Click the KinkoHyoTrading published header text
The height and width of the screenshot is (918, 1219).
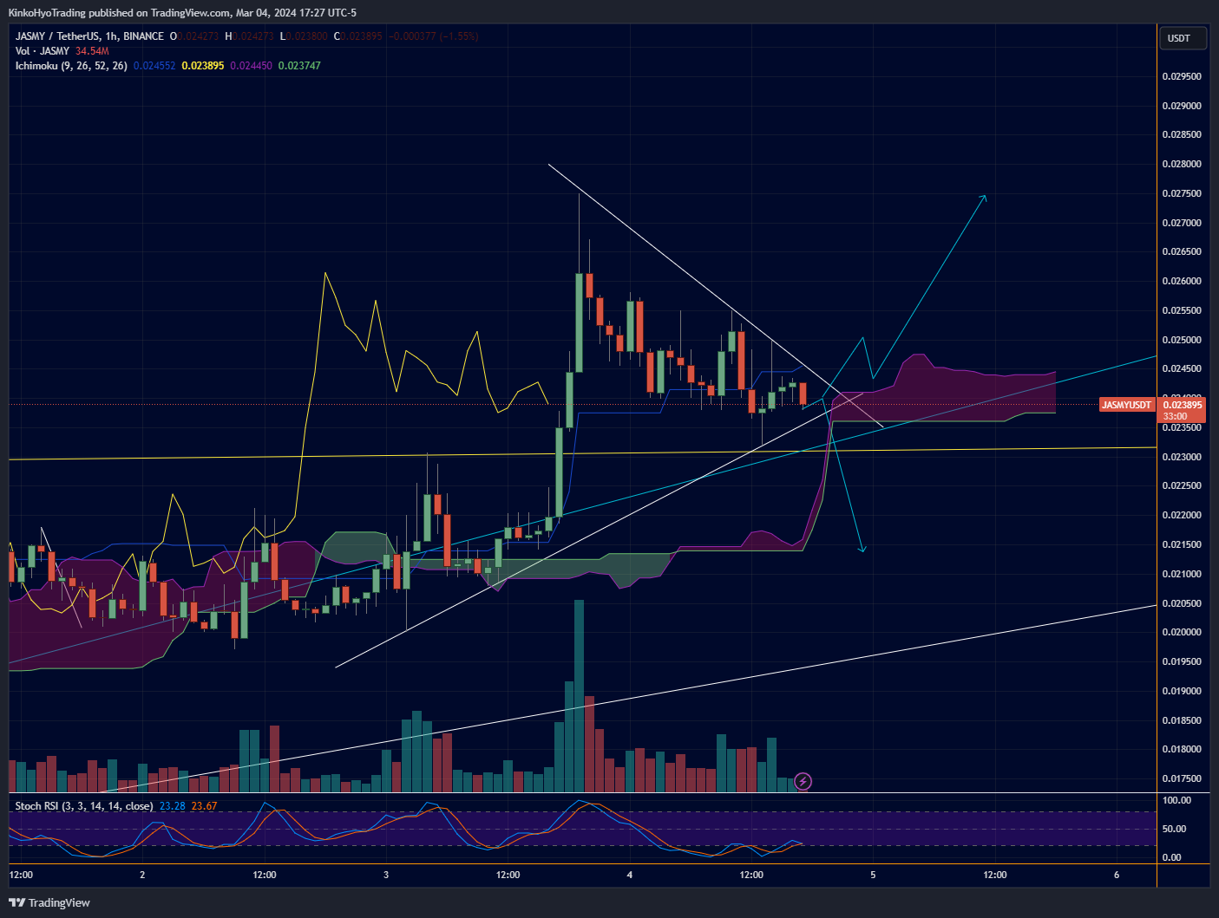coord(182,12)
